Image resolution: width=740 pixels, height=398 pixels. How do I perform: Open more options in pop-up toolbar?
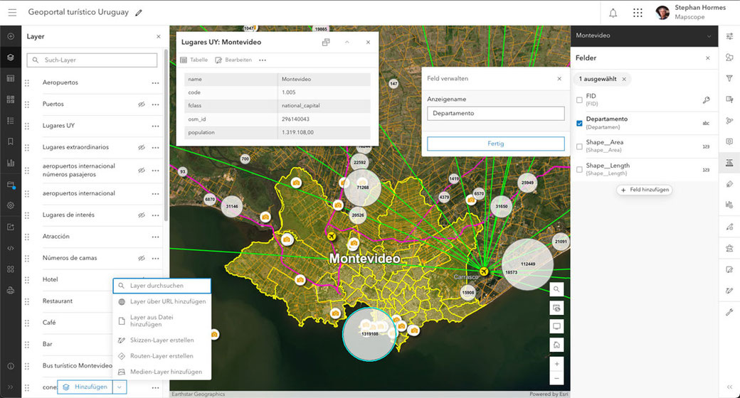coord(263,60)
